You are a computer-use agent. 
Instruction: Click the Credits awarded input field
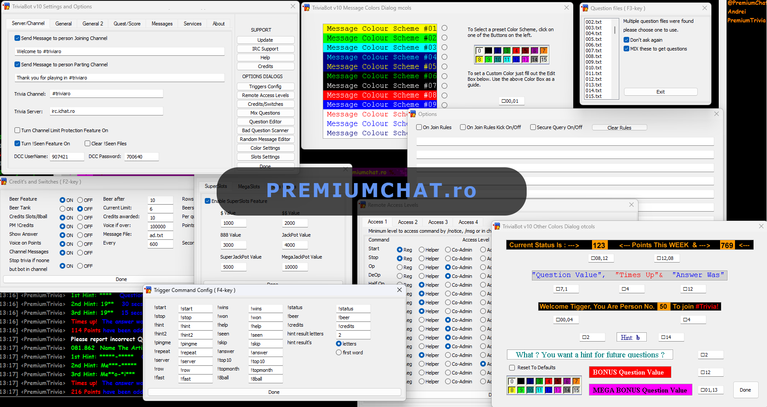tap(161, 218)
